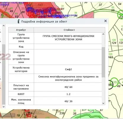Click left panel scroll up arrow
The width and height of the screenshot is (123, 119).
pyautogui.click(x=4, y=26)
